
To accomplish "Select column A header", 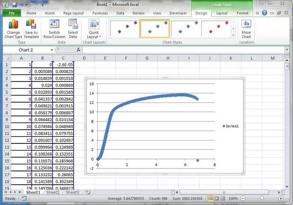I will [x=21, y=58].
